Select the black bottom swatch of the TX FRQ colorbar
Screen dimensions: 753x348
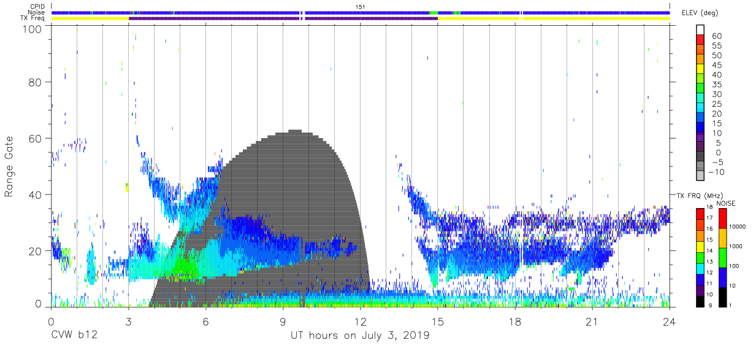pos(700,301)
